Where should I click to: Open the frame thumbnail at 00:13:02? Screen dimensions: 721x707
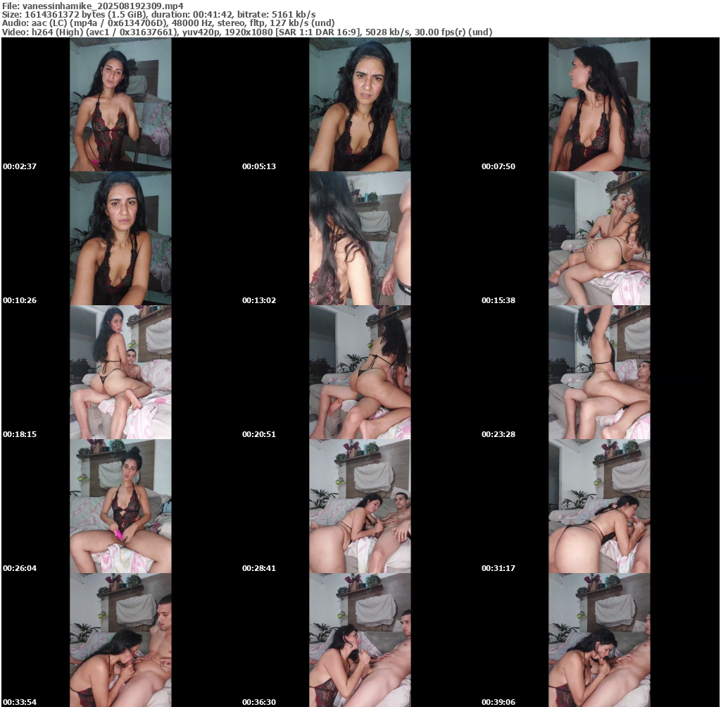pyautogui.click(x=360, y=238)
